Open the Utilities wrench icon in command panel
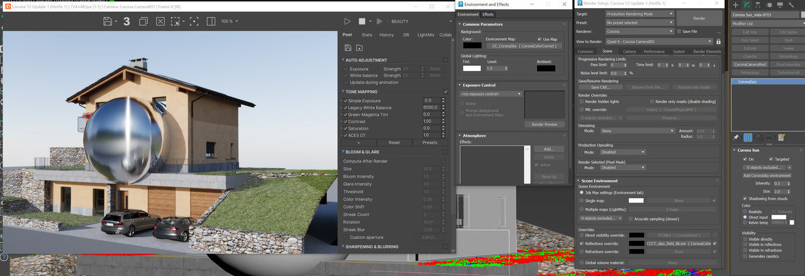The height and width of the screenshot is (276, 805). pyautogui.click(x=792, y=4)
